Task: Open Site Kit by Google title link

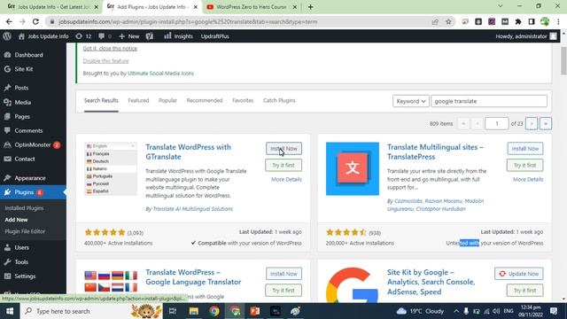Action: coord(431,282)
